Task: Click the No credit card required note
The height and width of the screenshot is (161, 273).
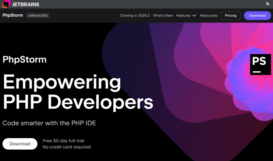Action: tap(67, 147)
